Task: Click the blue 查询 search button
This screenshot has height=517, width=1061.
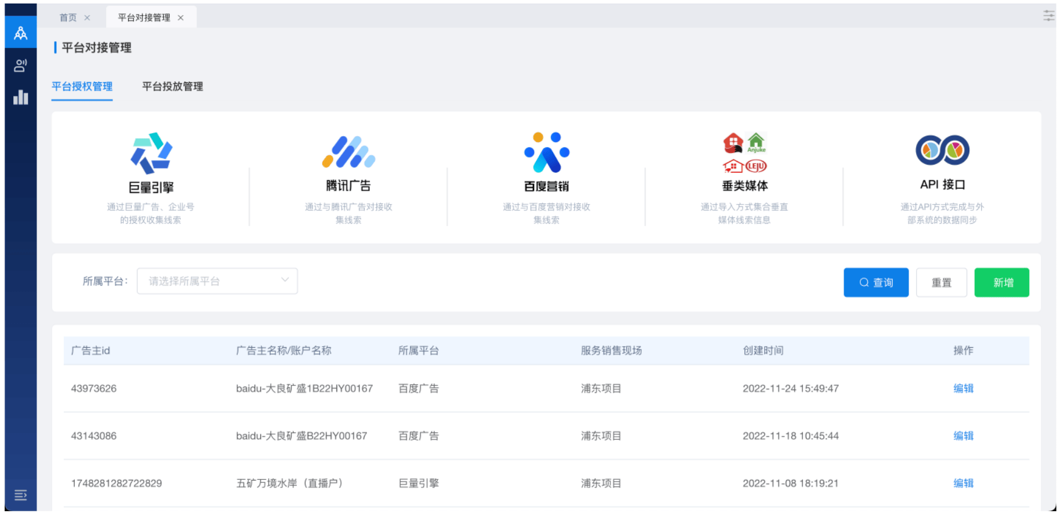Action: click(875, 282)
